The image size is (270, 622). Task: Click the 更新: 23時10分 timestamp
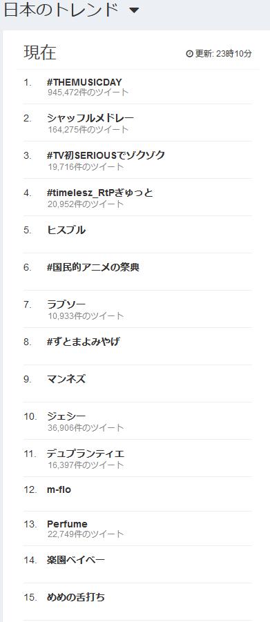coord(223,54)
